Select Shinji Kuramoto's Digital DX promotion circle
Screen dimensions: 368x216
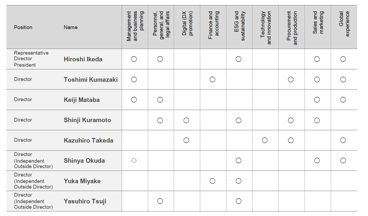[x=186, y=120]
